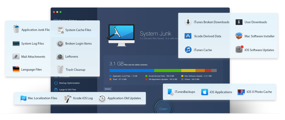Select Large & Old Files in the sidebar
Viewport: 285px width, 120px height.
[68, 90]
